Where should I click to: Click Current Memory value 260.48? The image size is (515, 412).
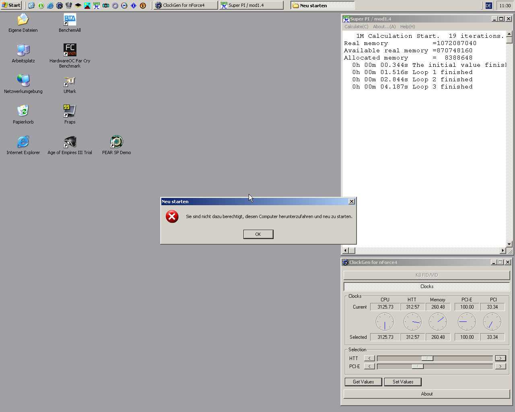(438, 307)
